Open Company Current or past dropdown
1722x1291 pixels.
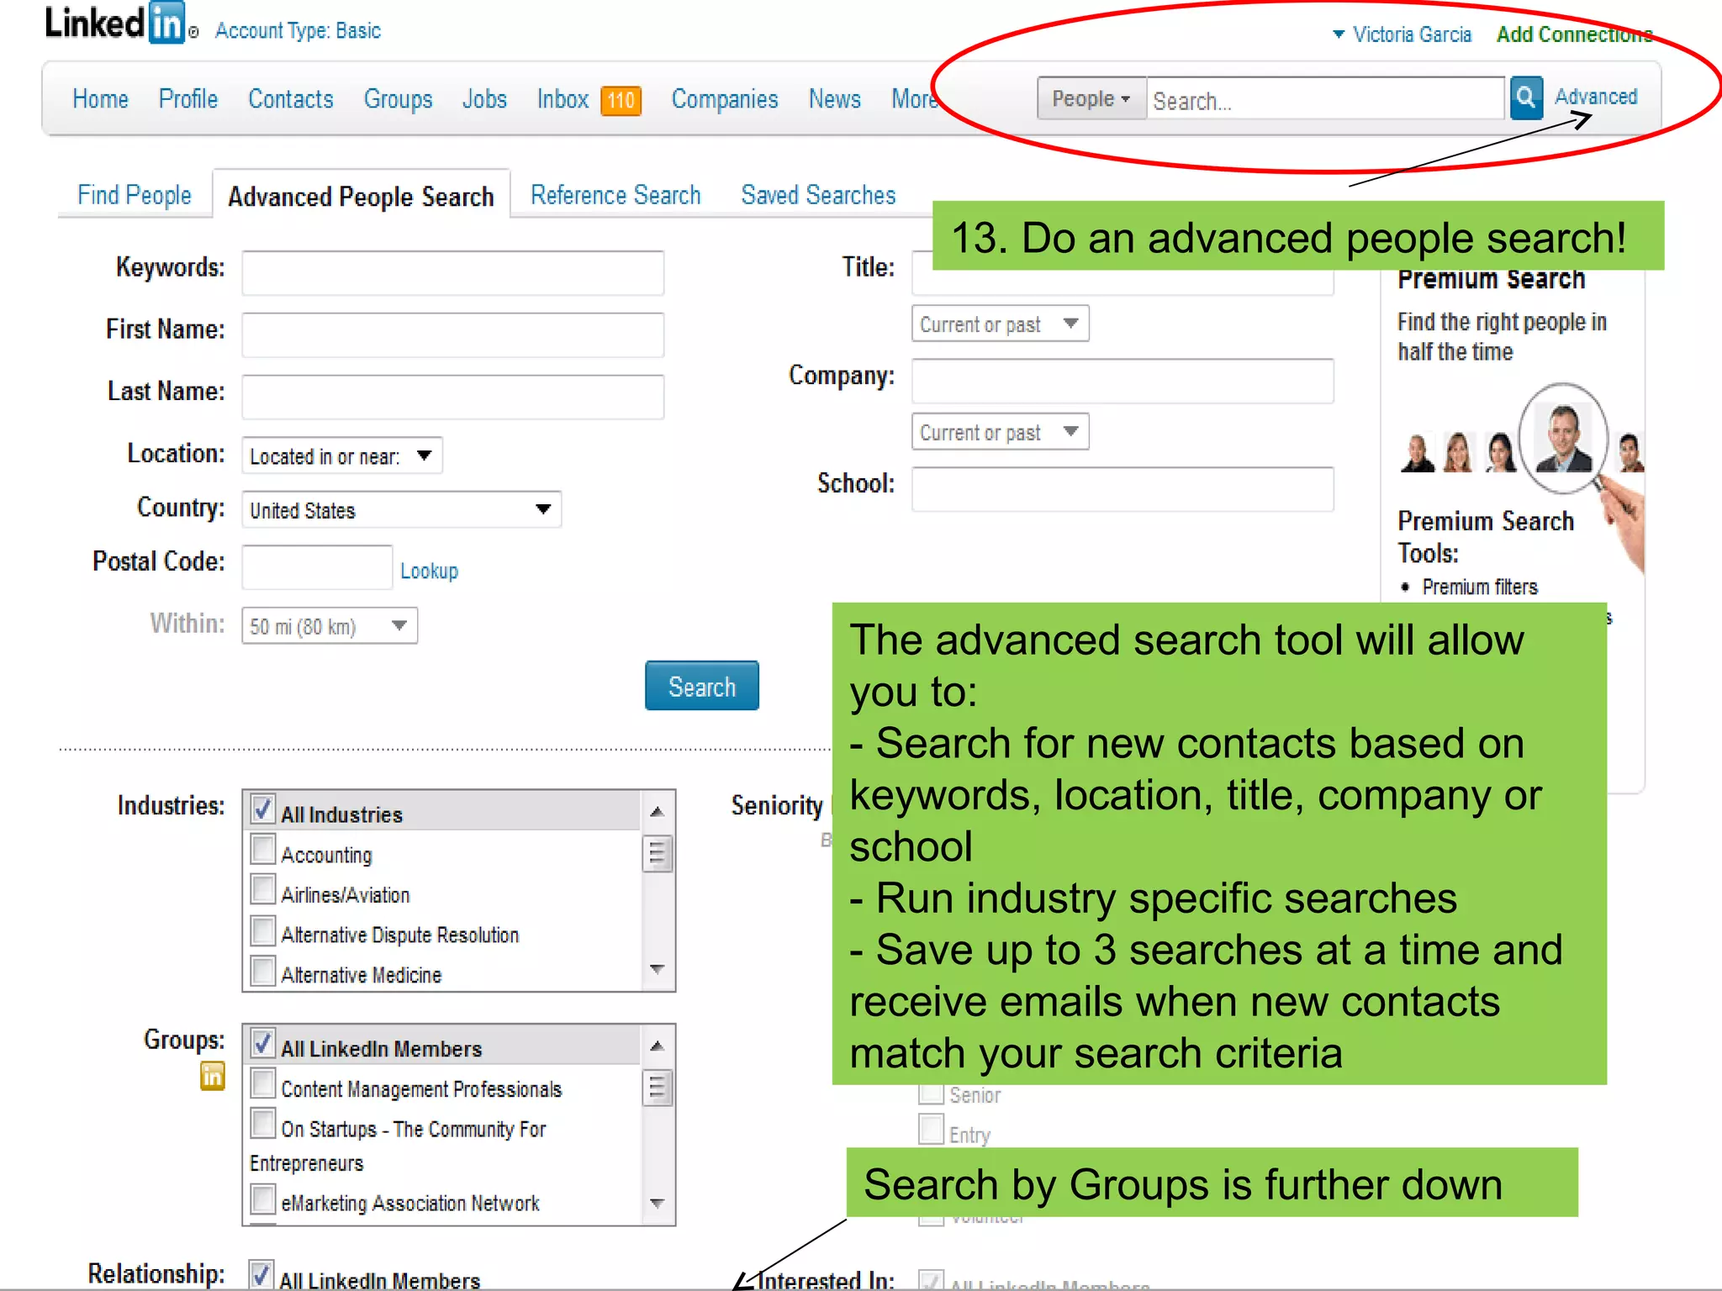[1000, 432]
